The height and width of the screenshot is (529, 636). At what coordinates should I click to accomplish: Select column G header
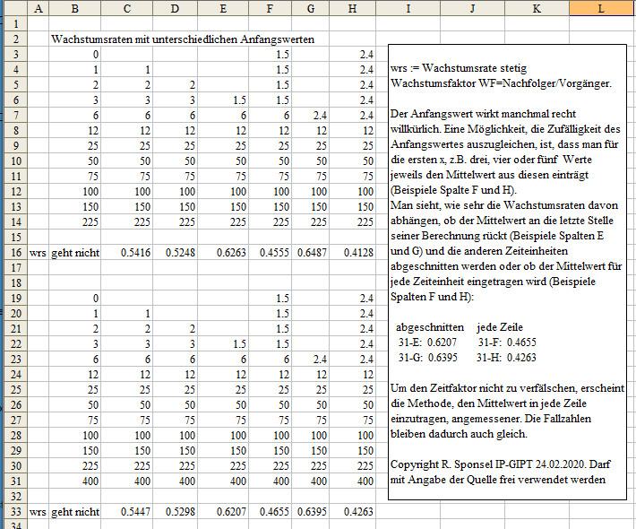[311, 9]
